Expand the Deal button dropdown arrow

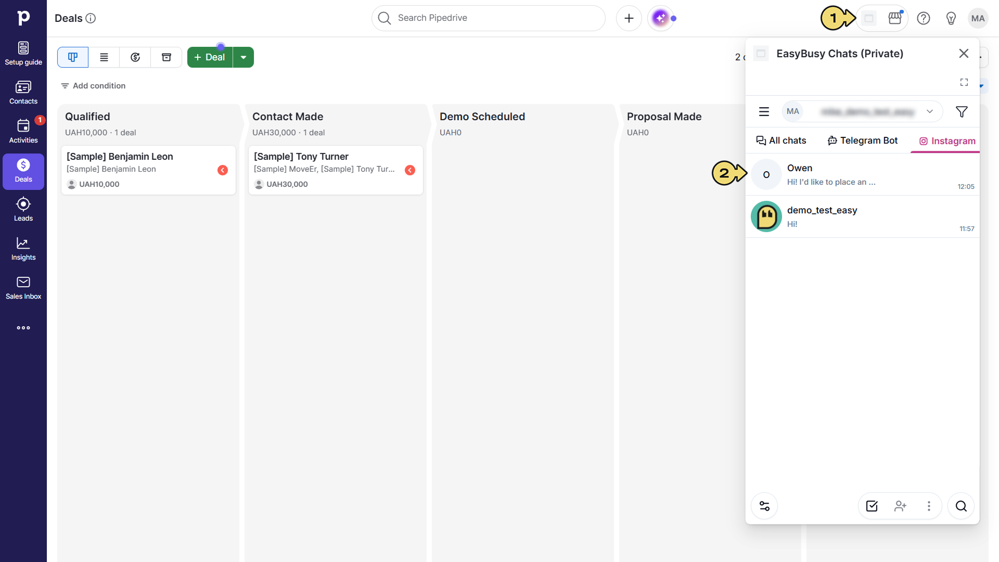point(244,57)
